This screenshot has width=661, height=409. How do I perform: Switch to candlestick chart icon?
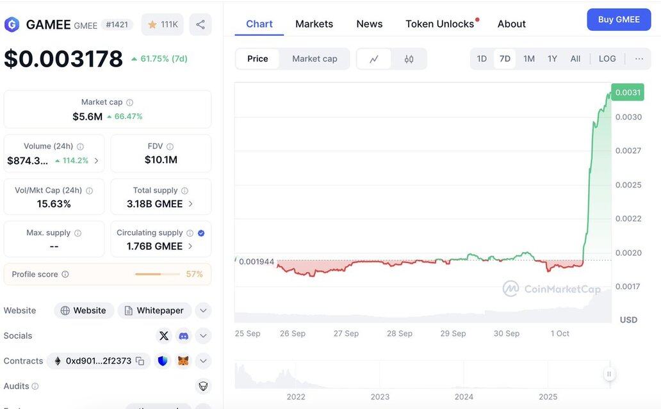(409, 59)
